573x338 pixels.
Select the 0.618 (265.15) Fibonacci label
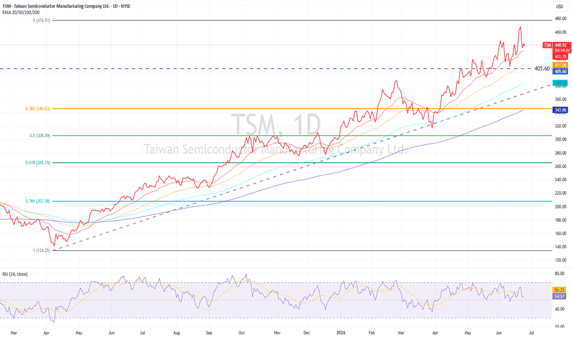(38, 163)
